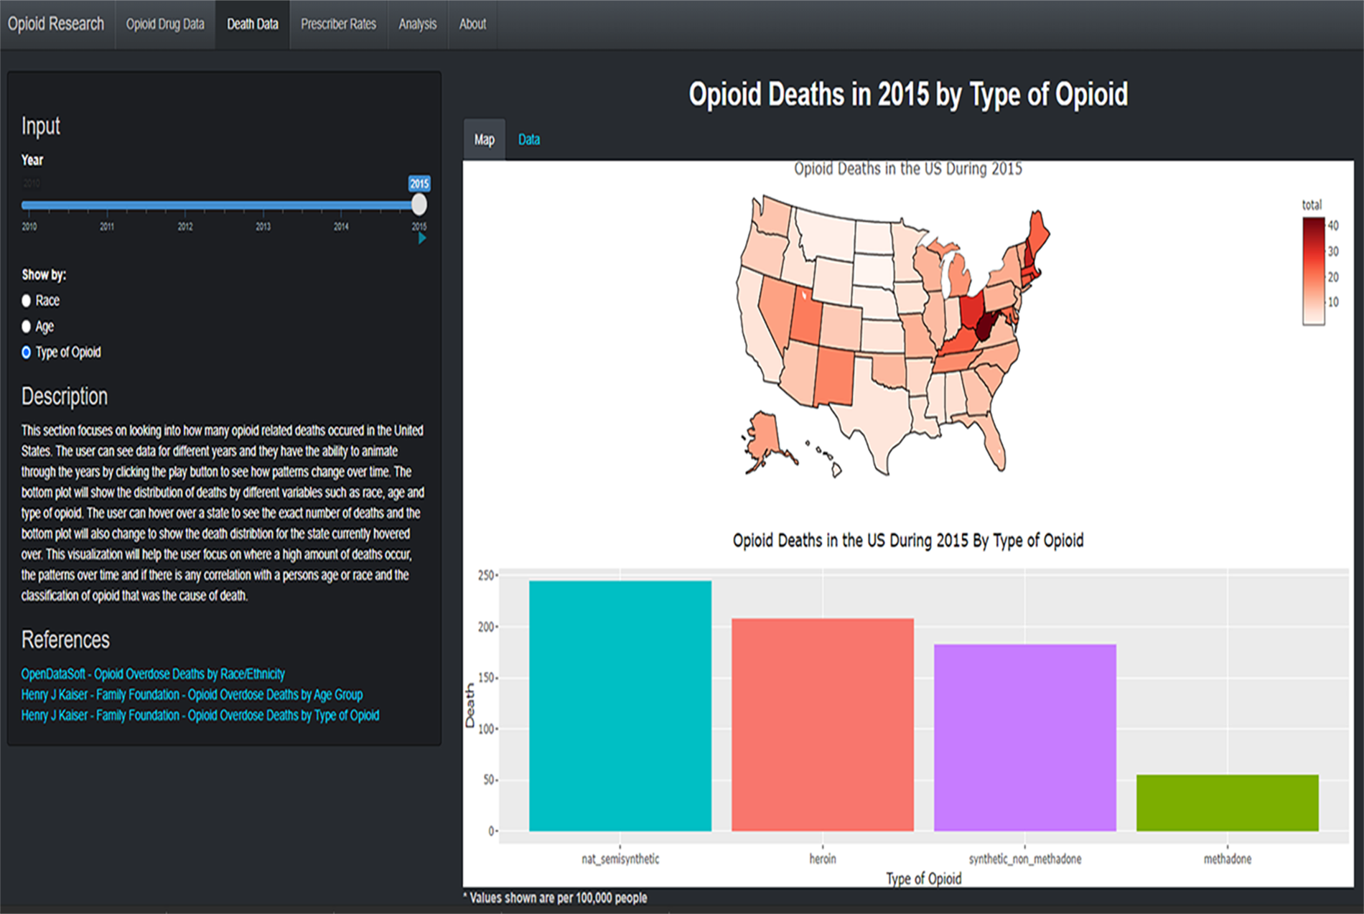
Task: Open the Death Data tab
Action: [x=253, y=24]
